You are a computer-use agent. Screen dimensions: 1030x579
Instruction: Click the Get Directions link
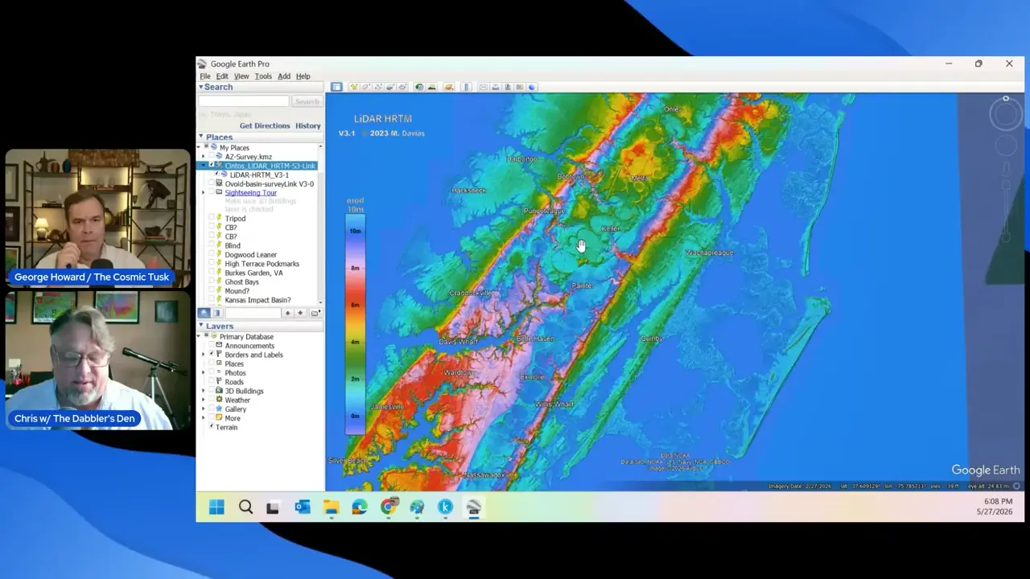265,125
